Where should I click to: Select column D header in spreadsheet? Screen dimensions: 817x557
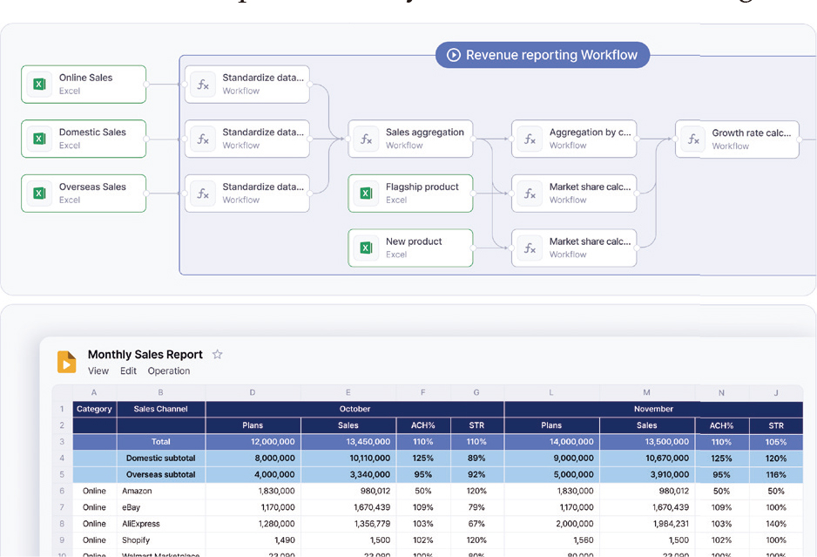point(253,393)
